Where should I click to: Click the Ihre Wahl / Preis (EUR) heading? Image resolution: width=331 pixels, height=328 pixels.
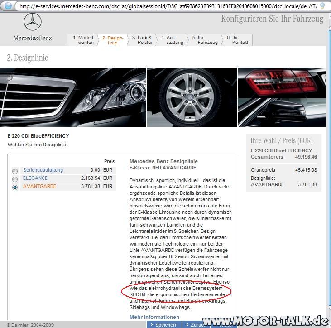(x=282, y=140)
